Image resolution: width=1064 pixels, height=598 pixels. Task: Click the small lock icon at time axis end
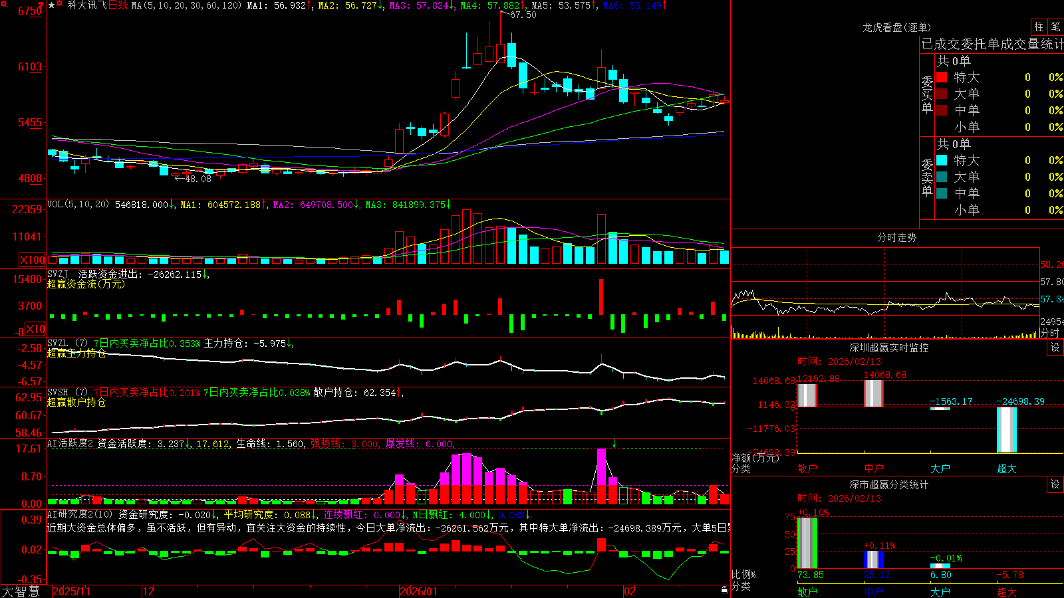pos(725,589)
